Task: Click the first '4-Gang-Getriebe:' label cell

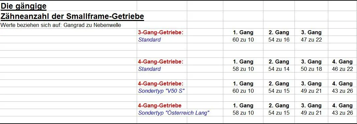Action: (x=161, y=62)
